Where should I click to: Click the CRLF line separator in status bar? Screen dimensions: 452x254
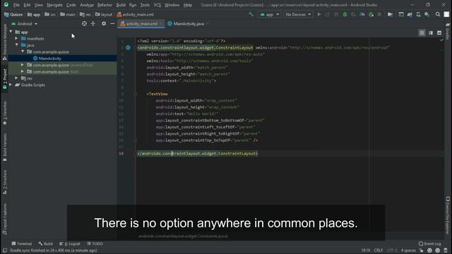[x=379, y=250]
